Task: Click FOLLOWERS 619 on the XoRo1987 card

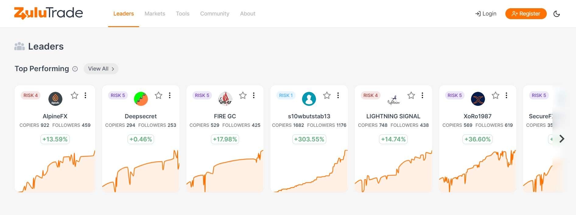Action: click(x=494, y=125)
